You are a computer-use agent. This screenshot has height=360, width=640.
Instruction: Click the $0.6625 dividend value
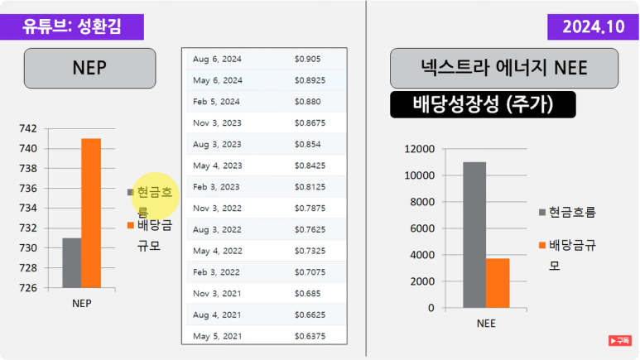pyautogui.click(x=310, y=315)
